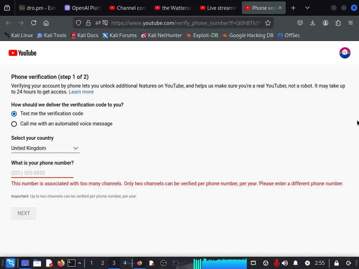Open the Kali Tools bookmark
The width and height of the screenshot is (359, 269).
[x=52, y=35]
